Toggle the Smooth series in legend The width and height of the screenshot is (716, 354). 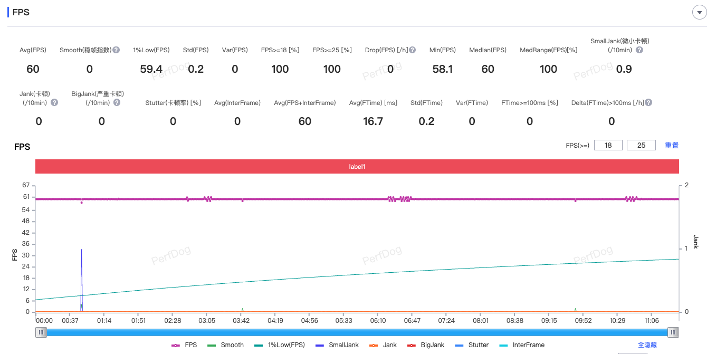point(226,345)
